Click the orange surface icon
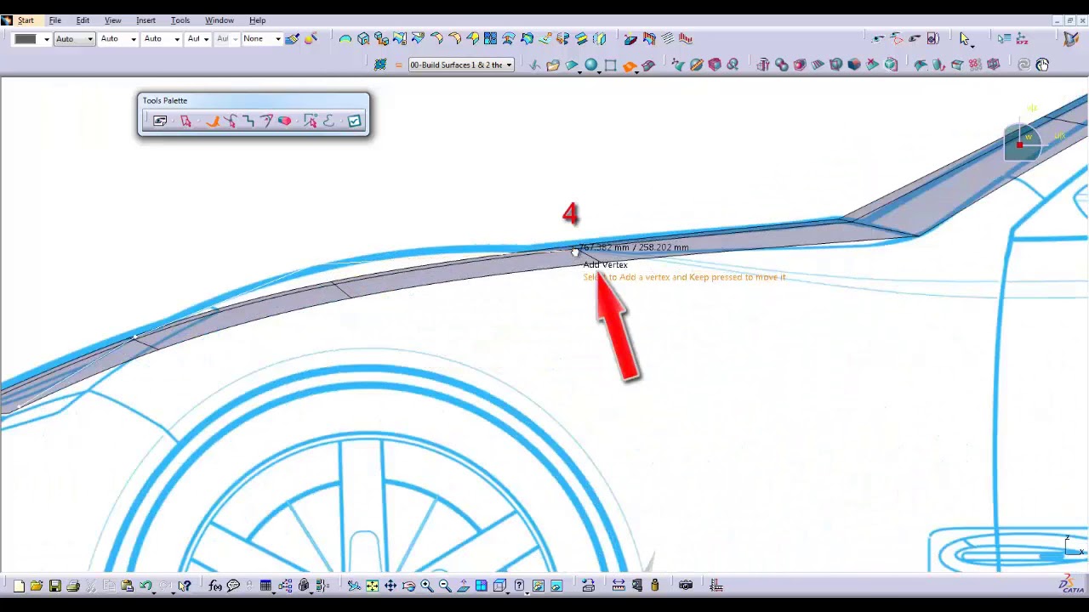 (630, 65)
